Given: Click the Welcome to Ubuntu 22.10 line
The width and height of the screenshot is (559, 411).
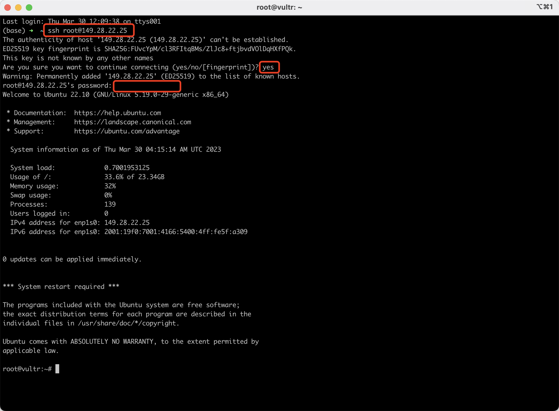Looking at the screenshot, I should [x=116, y=95].
